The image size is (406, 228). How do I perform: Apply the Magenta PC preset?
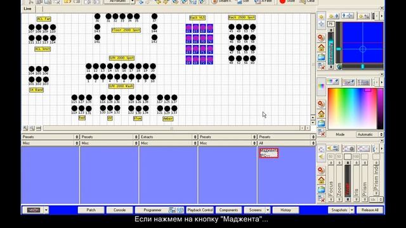269,153
